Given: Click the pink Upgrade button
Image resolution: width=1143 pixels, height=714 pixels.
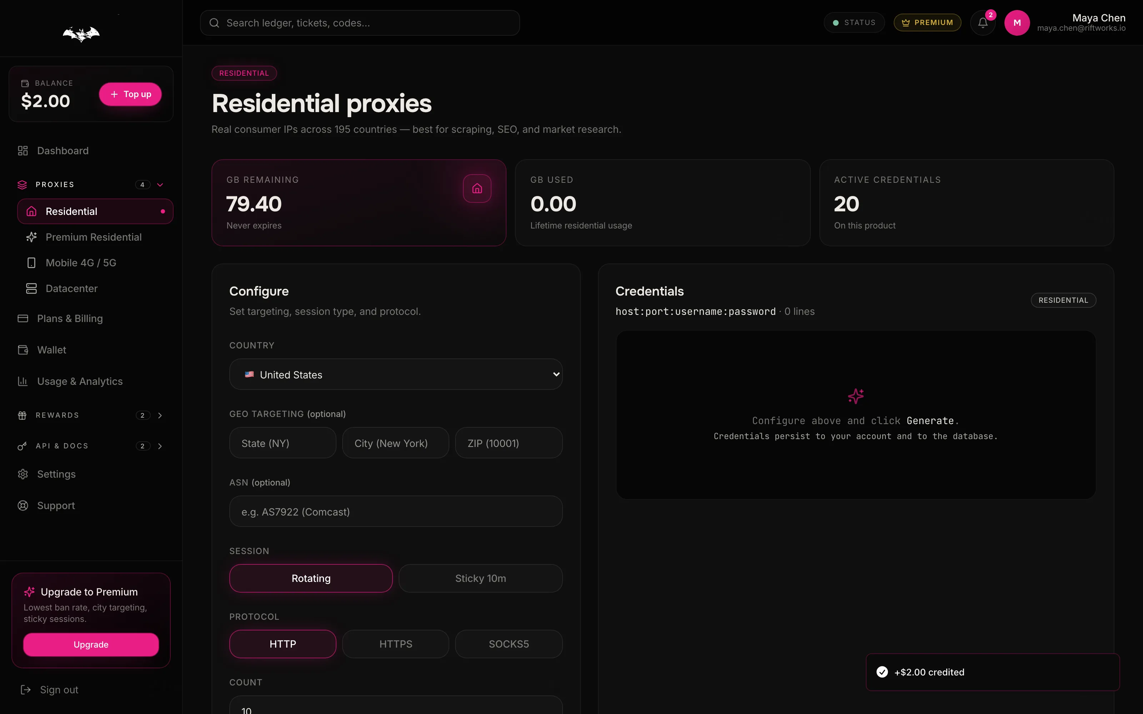Looking at the screenshot, I should pos(91,645).
